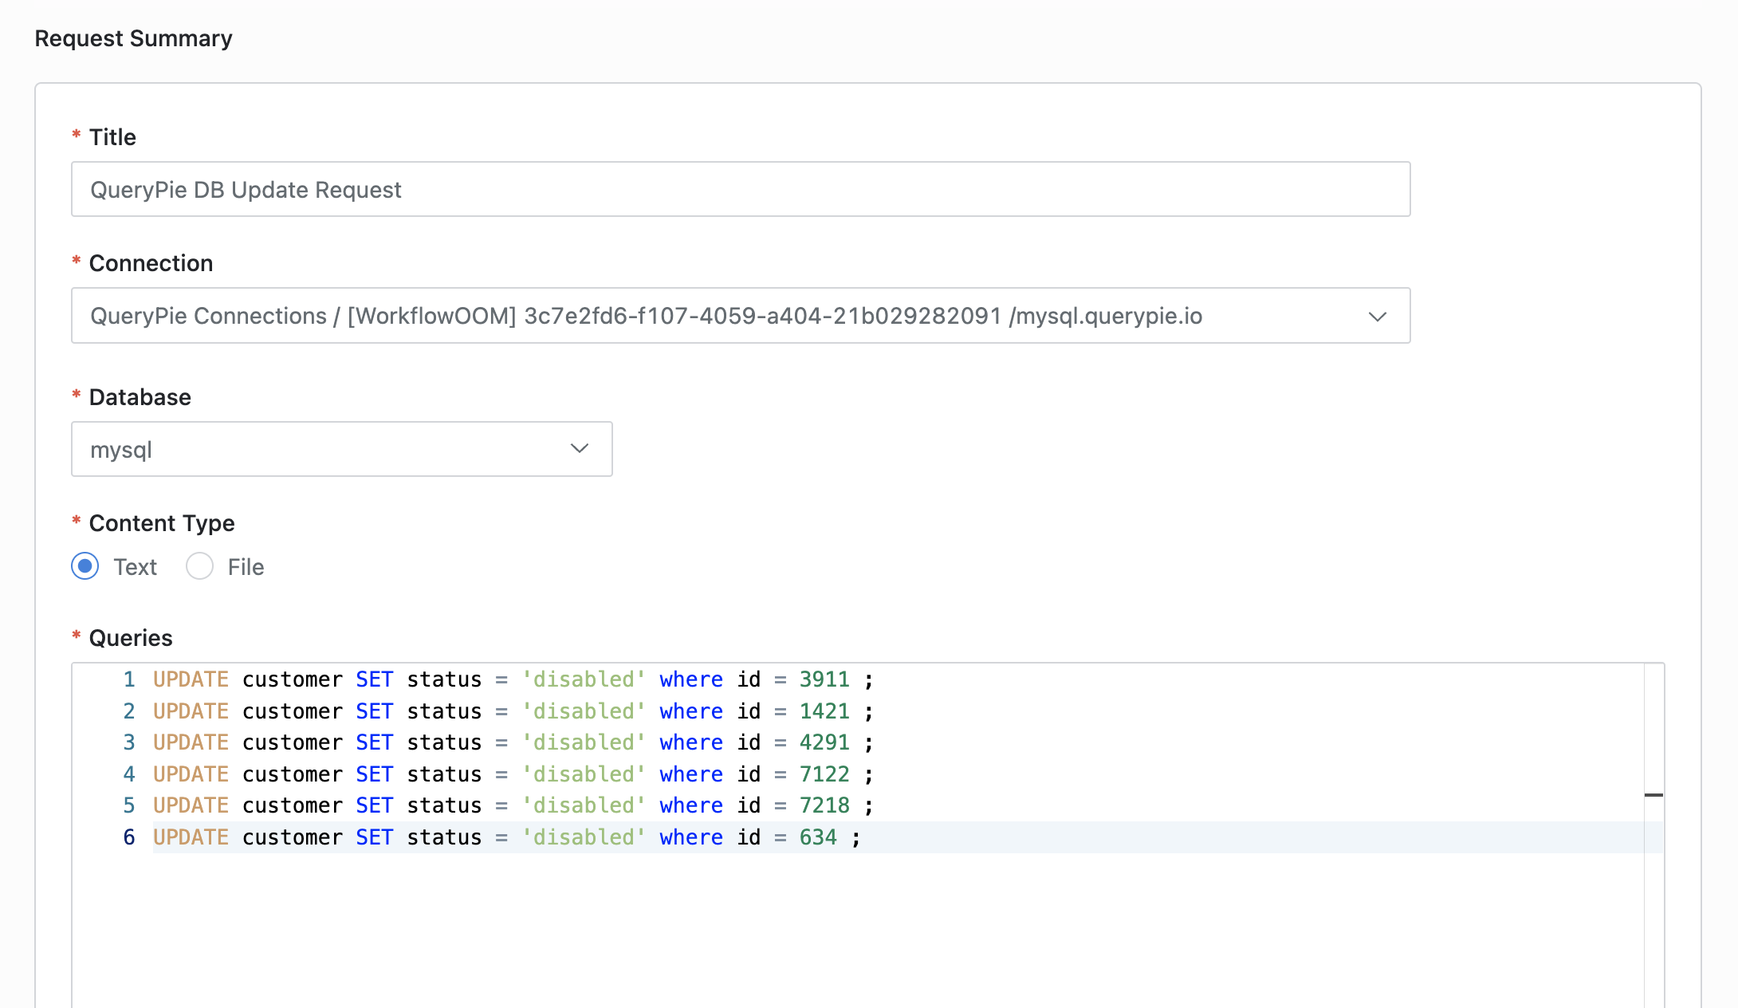Screen dimensions: 1738x1008
Task: Open the Connection dropdown
Action: (741, 316)
